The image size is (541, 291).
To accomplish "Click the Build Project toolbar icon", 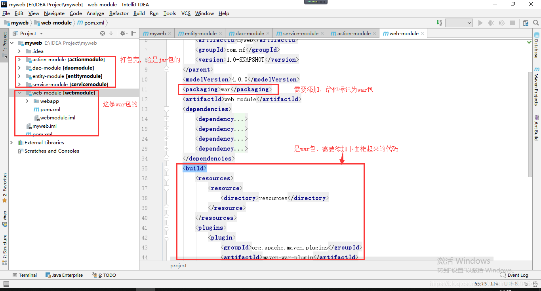I will point(439,23).
